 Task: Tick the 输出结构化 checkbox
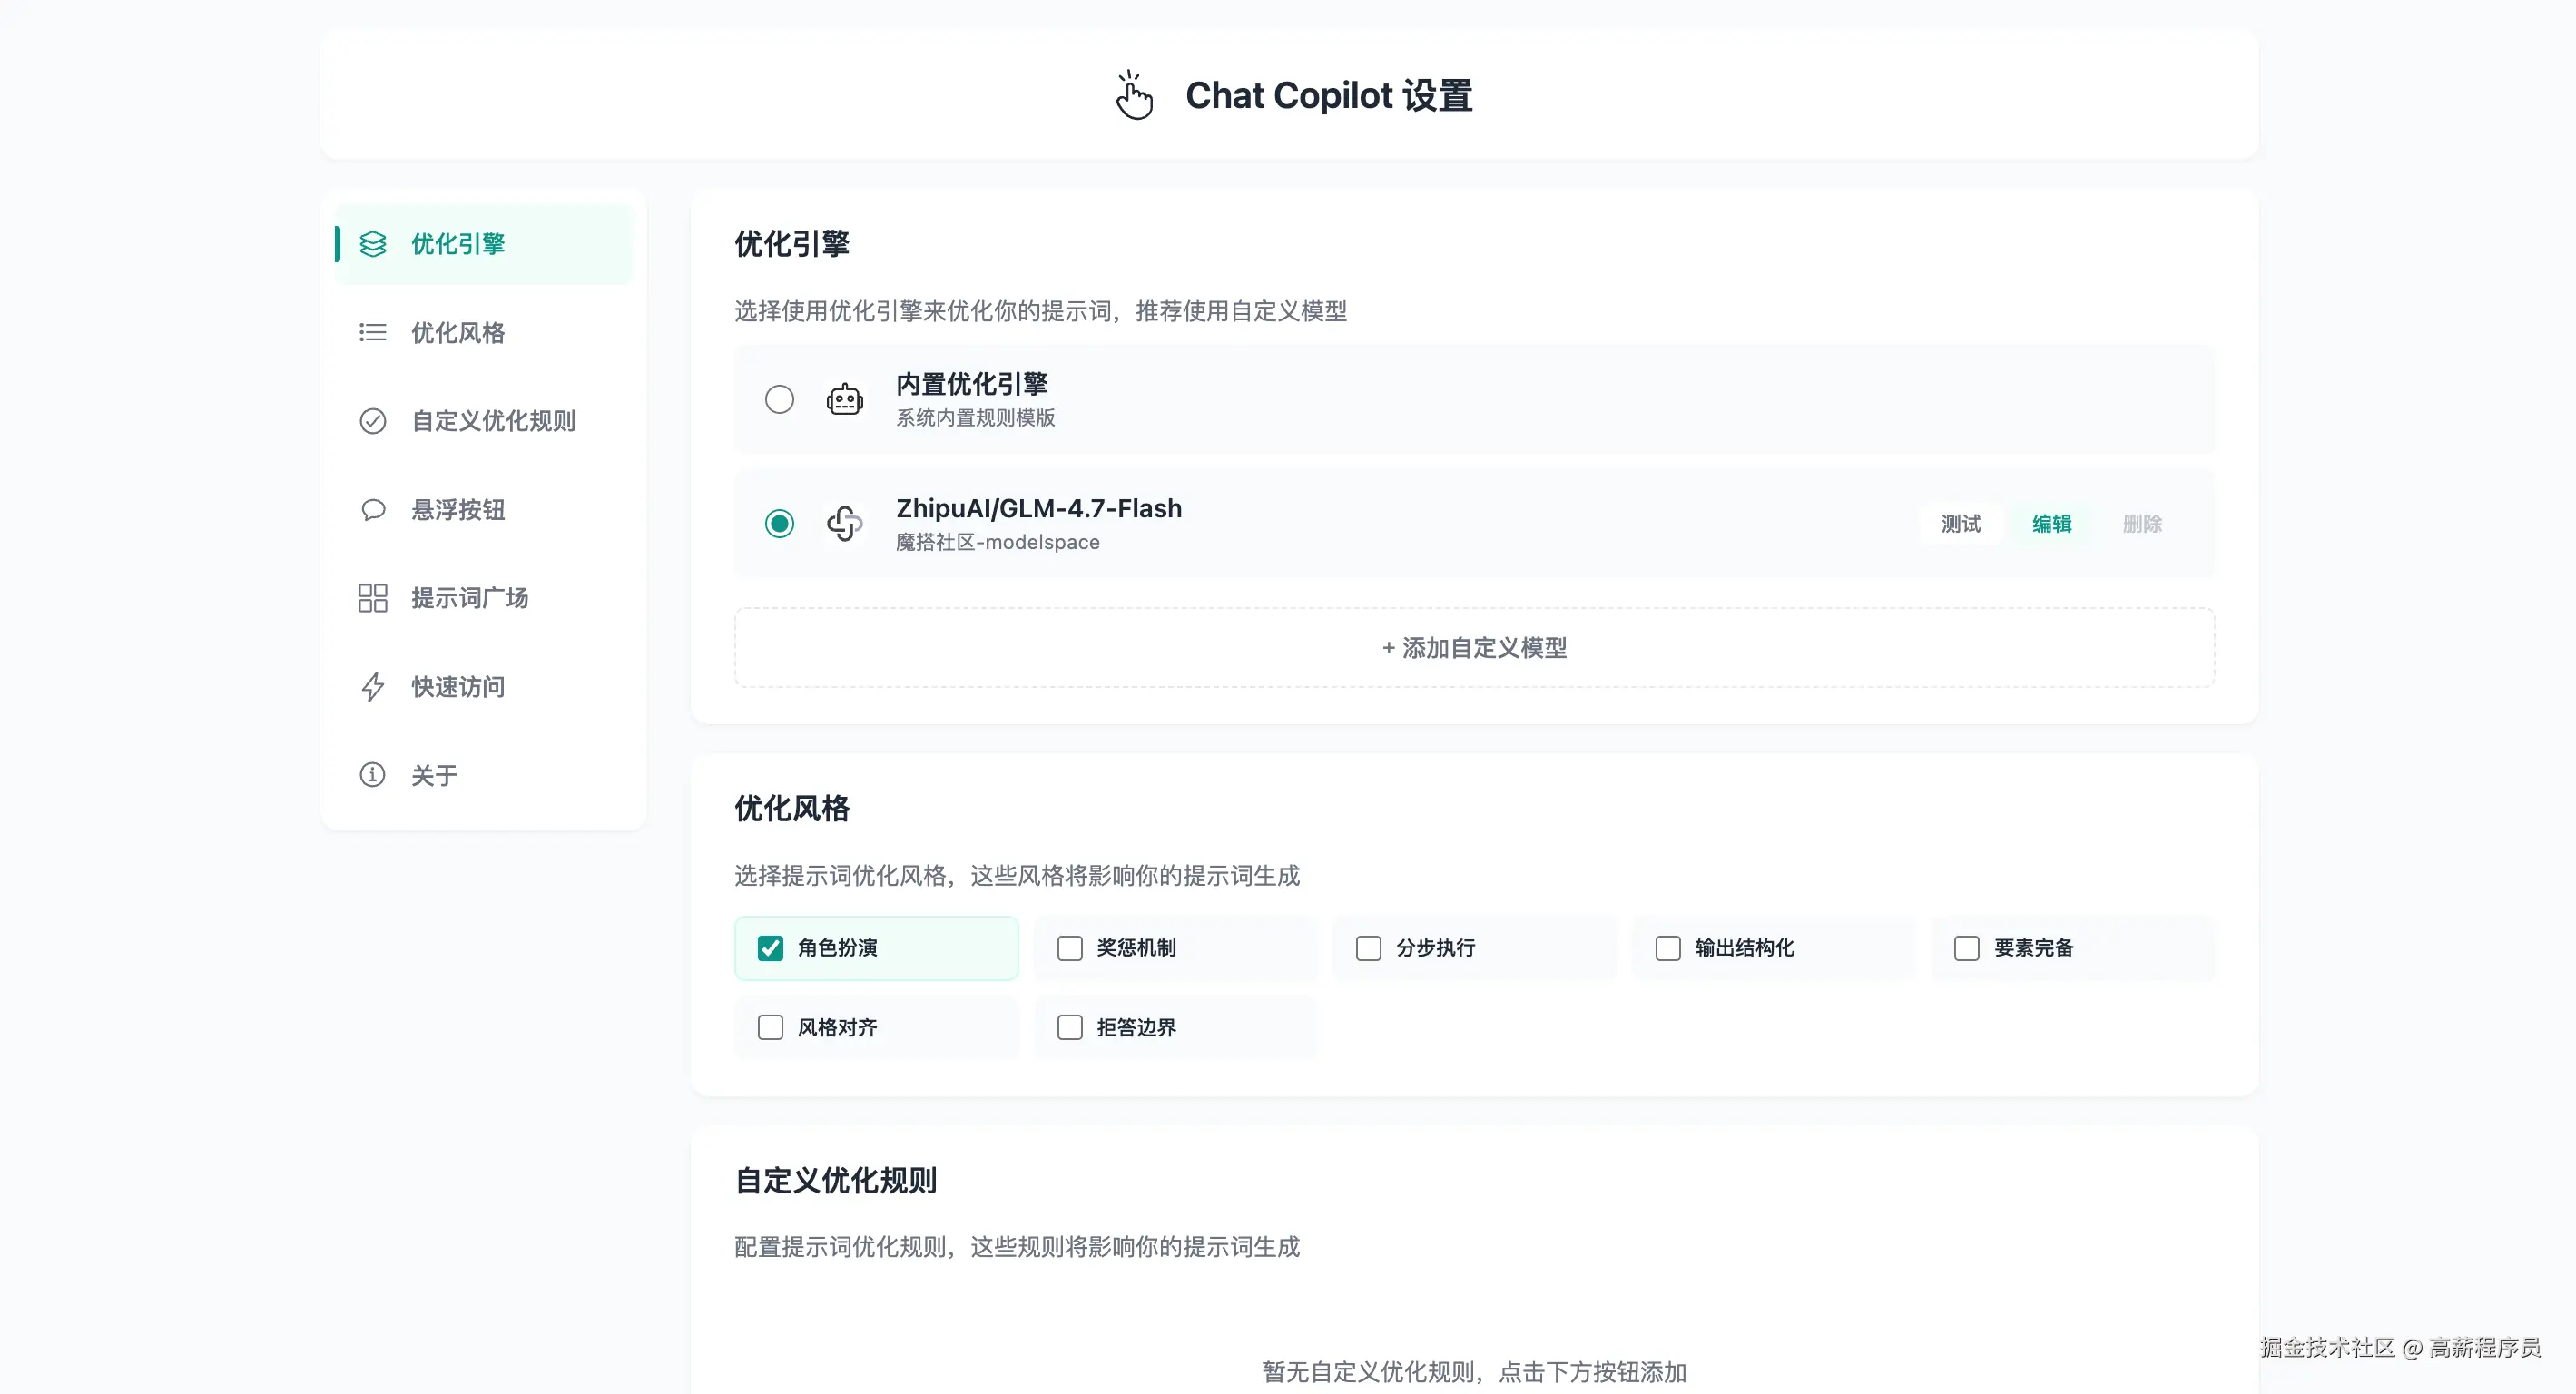coord(1667,948)
